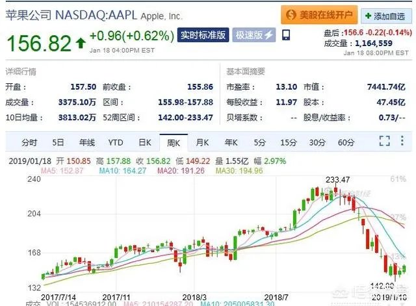Screen dimensions: 416x306
Task: Click dividend yield value 0.73/--
Action: pyautogui.click(x=392, y=118)
